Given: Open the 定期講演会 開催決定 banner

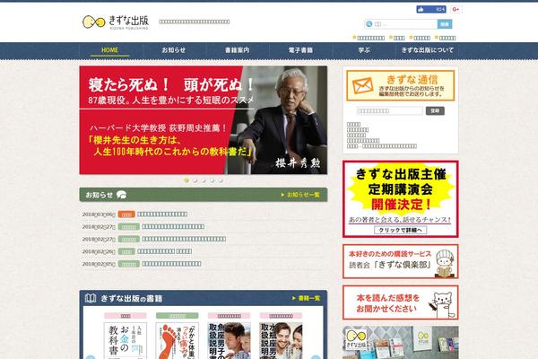Looking at the screenshot, I should click(401, 199).
